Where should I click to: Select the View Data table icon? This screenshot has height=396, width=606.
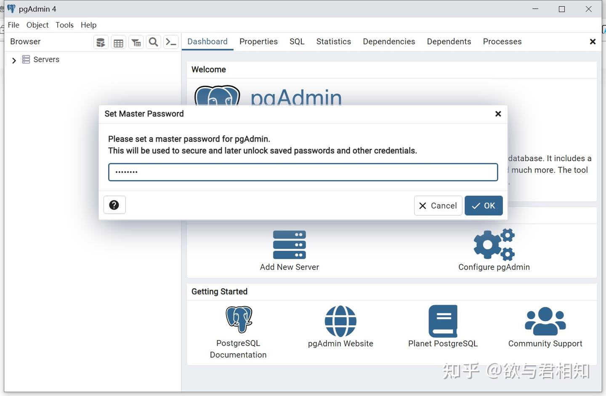point(118,42)
